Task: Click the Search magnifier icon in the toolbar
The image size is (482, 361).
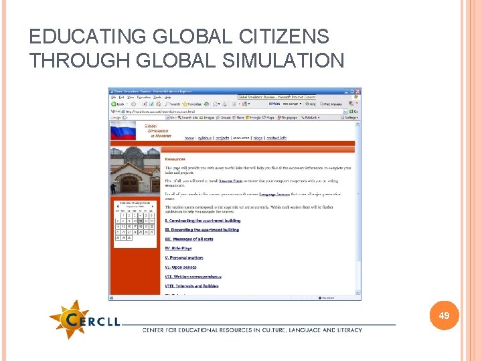Action: click(x=167, y=104)
